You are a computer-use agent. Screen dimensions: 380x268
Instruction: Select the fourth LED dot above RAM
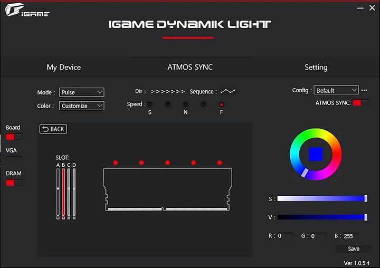click(x=193, y=162)
